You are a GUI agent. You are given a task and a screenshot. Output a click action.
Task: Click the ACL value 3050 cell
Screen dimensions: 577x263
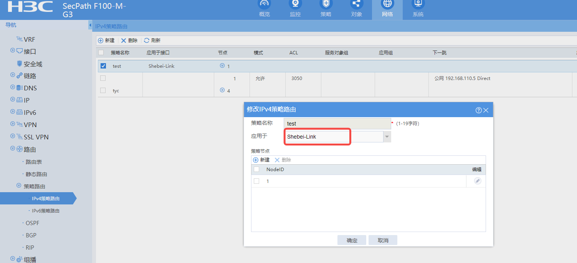pos(297,78)
